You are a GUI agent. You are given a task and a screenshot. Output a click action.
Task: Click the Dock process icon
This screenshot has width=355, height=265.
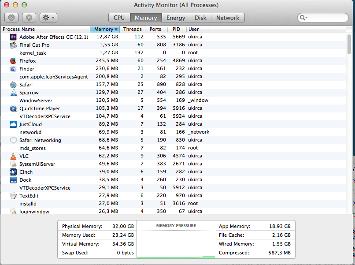click(x=13, y=180)
